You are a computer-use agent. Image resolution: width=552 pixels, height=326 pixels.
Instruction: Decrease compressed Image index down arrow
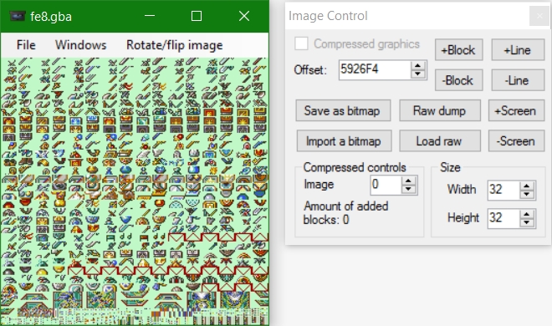click(x=408, y=189)
